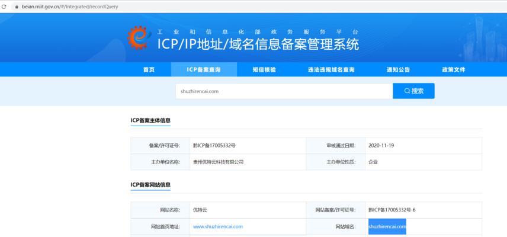Click the organization type value 企业
507x237 pixels.
point(373,162)
